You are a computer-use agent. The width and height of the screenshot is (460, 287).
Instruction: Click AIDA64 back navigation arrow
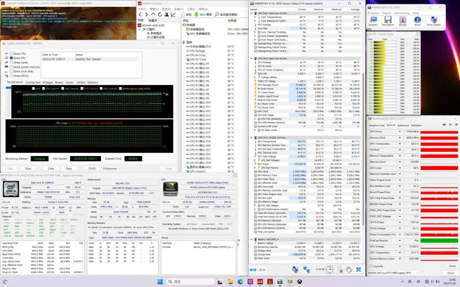(140, 14)
